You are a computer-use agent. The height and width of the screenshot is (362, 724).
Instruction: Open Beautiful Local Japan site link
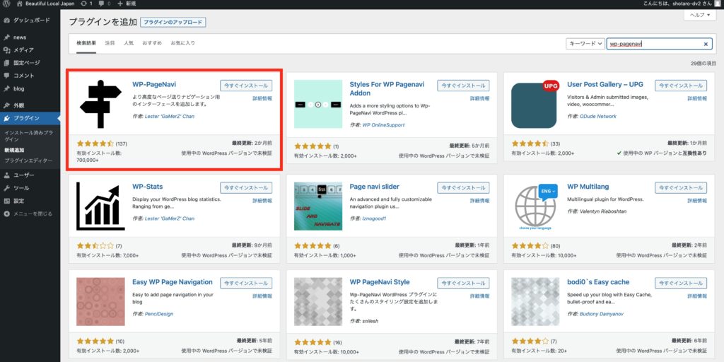tap(45, 4)
